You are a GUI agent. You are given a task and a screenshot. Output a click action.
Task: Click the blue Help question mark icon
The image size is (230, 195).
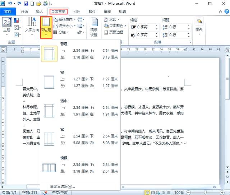[227, 11]
